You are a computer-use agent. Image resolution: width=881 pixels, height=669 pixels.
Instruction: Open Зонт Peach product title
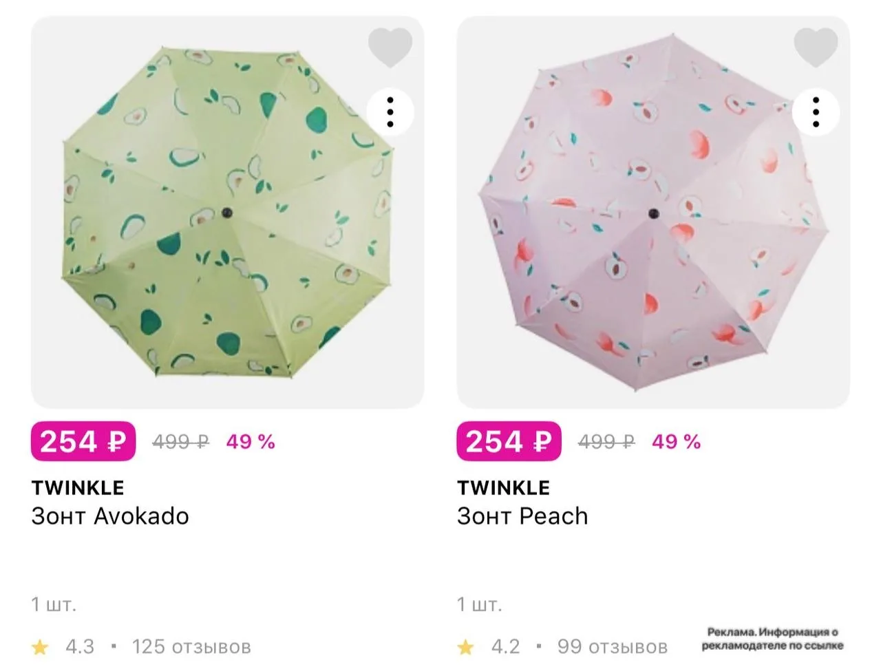(x=522, y=516)
